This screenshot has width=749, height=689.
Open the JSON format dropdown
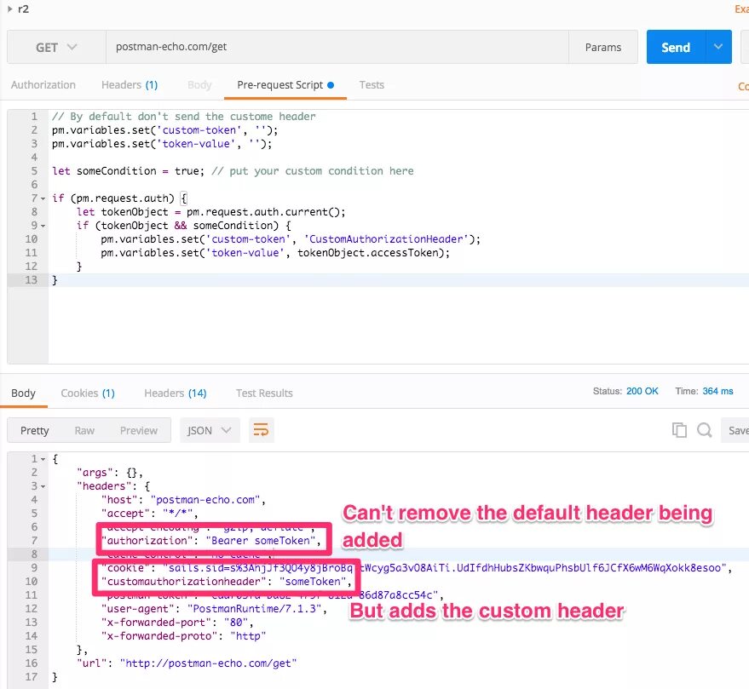pyautogui.click(x=210, y=430)
